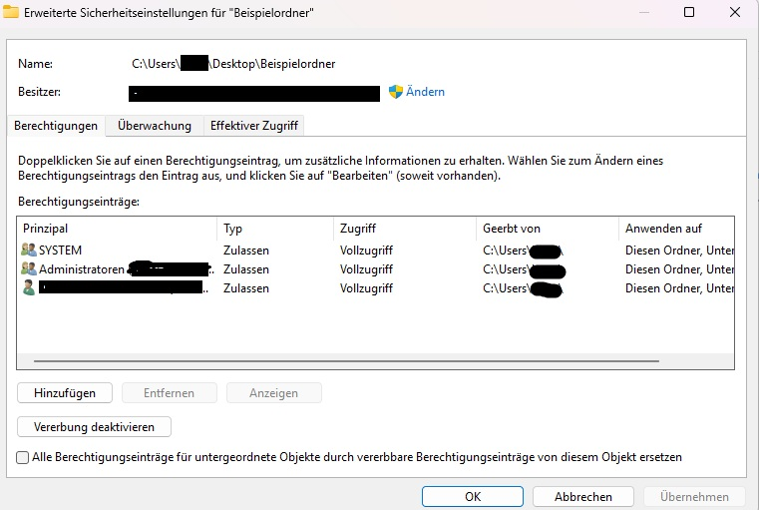Click Zulassen in the SYSTEM row
Screen dimensions: 759x510
[x=246, y=251]
